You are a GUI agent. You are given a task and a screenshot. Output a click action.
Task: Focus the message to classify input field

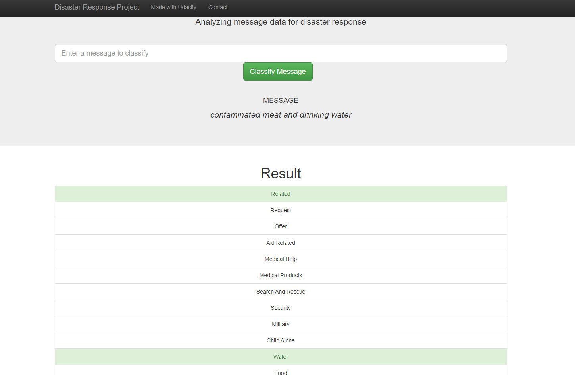pyautogui.click(x=281, y=53)
